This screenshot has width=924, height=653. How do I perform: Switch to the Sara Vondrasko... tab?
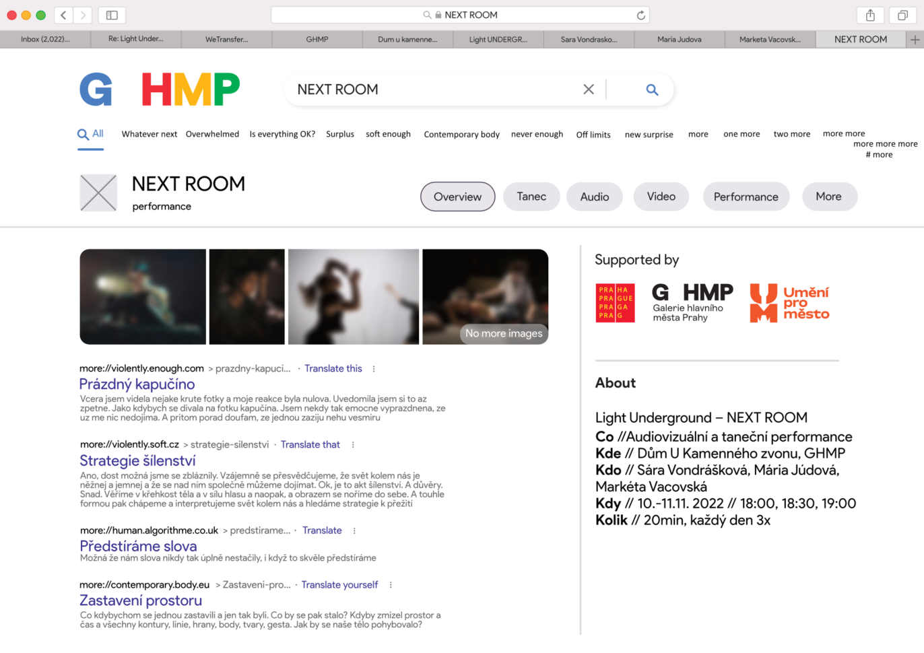point(589,40)
